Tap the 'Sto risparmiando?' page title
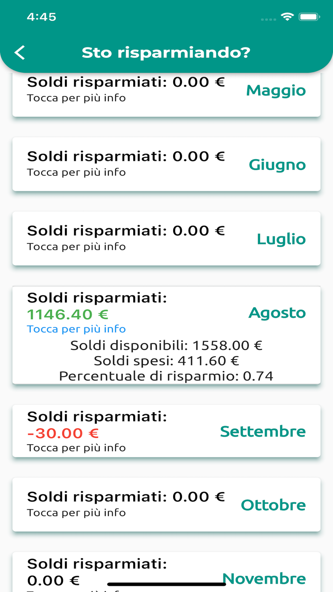This screenshot has width=333, height=592. (x=166, y=53)
